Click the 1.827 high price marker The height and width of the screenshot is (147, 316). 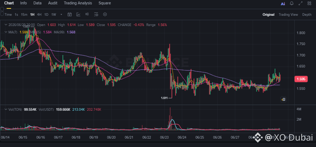tap(27, 26)
